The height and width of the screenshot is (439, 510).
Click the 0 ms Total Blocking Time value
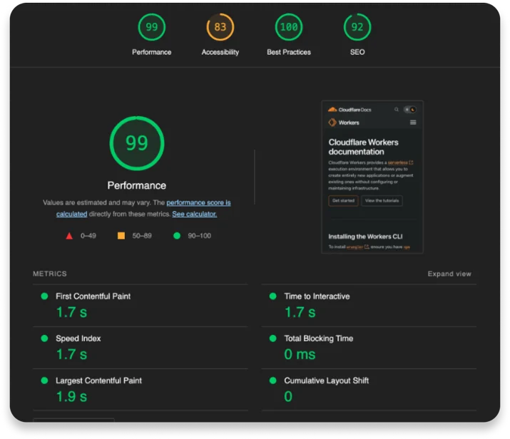coord(300,354)
